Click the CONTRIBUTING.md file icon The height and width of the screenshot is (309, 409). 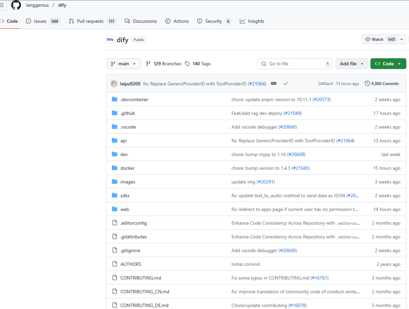pos(114,278)
